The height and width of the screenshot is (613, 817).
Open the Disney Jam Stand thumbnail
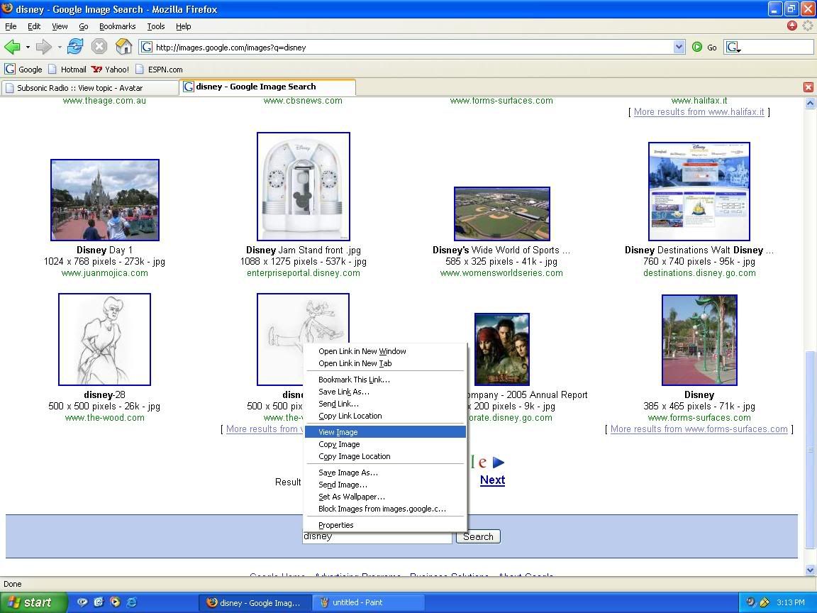pos(304,187)
